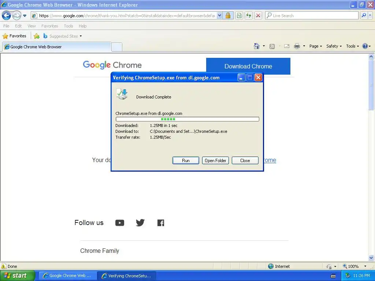Click the scrollbar up arrow

click(371, 57)
